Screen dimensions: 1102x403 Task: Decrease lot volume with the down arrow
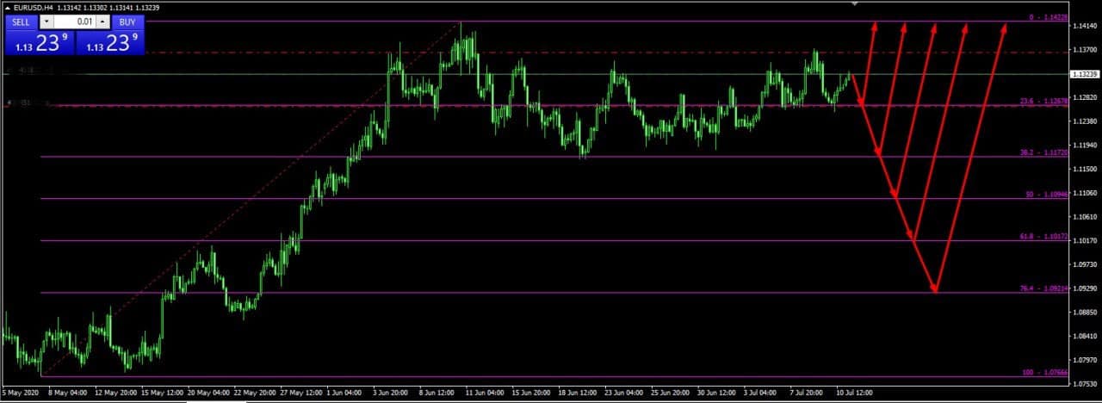(x=46, y=22)
